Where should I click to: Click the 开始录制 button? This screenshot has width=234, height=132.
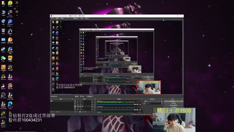coord(173,104)
